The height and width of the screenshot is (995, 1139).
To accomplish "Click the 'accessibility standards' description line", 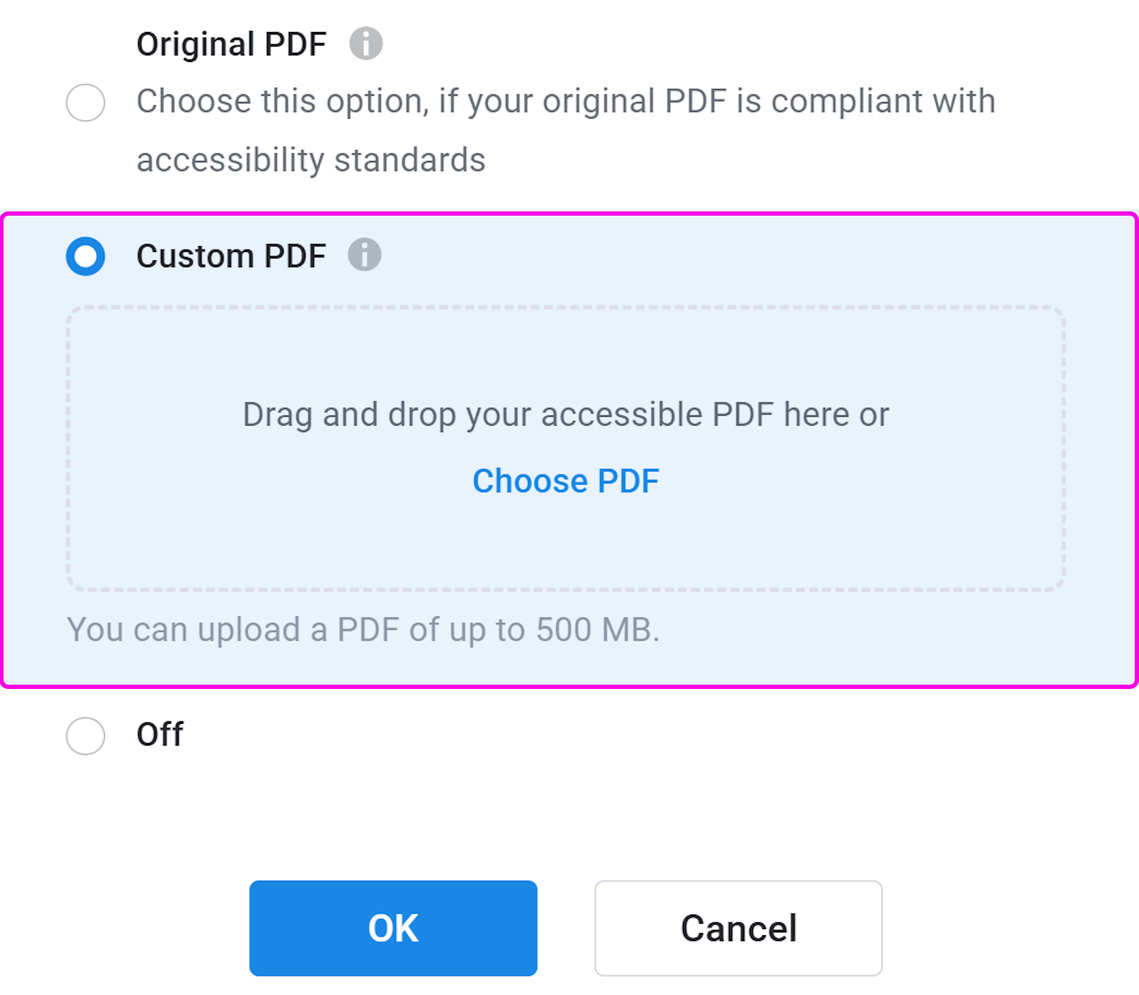I will pos(311,160).
